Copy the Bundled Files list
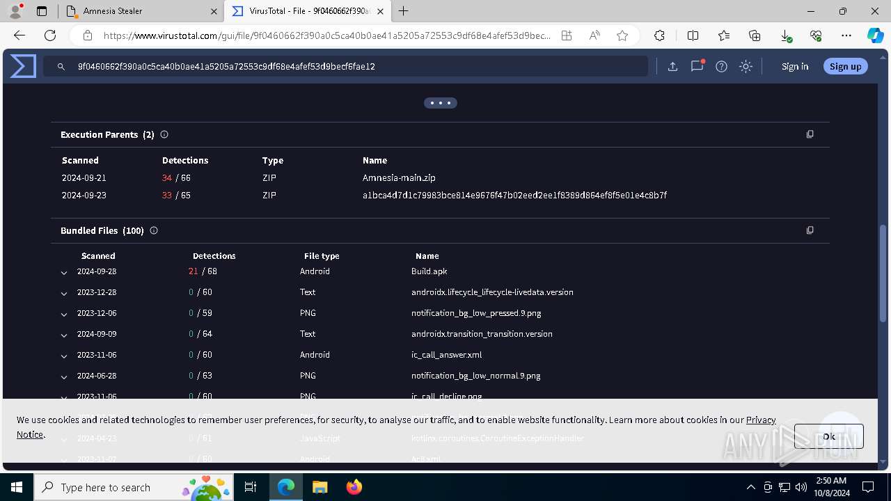The height and width of the screenshot is (501, 891). pos(810,230)
